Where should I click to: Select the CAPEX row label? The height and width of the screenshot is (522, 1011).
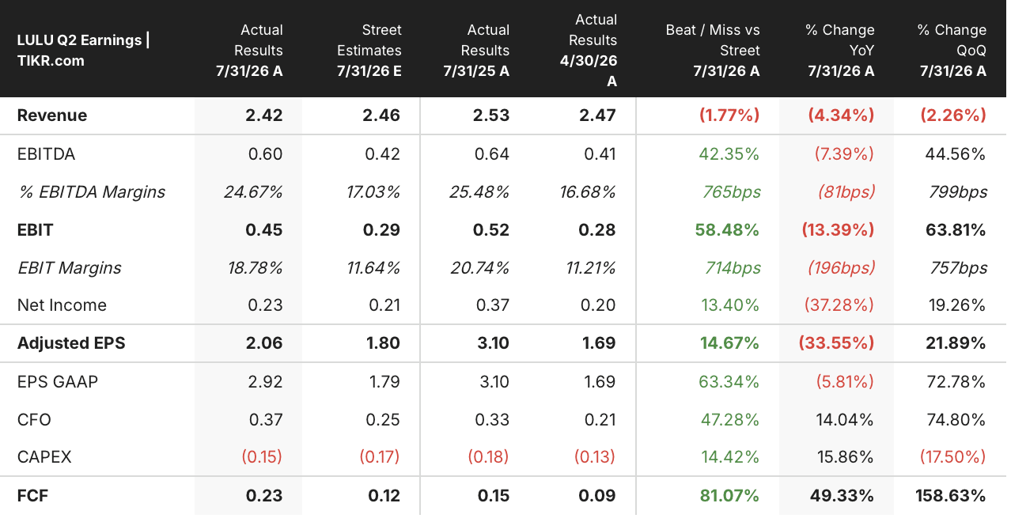tap(44, 457)
